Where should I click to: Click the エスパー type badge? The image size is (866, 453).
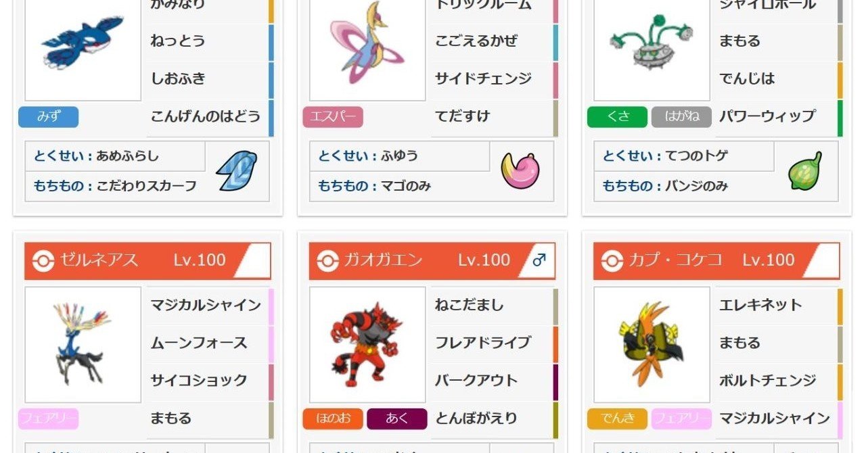click(333, 117)
